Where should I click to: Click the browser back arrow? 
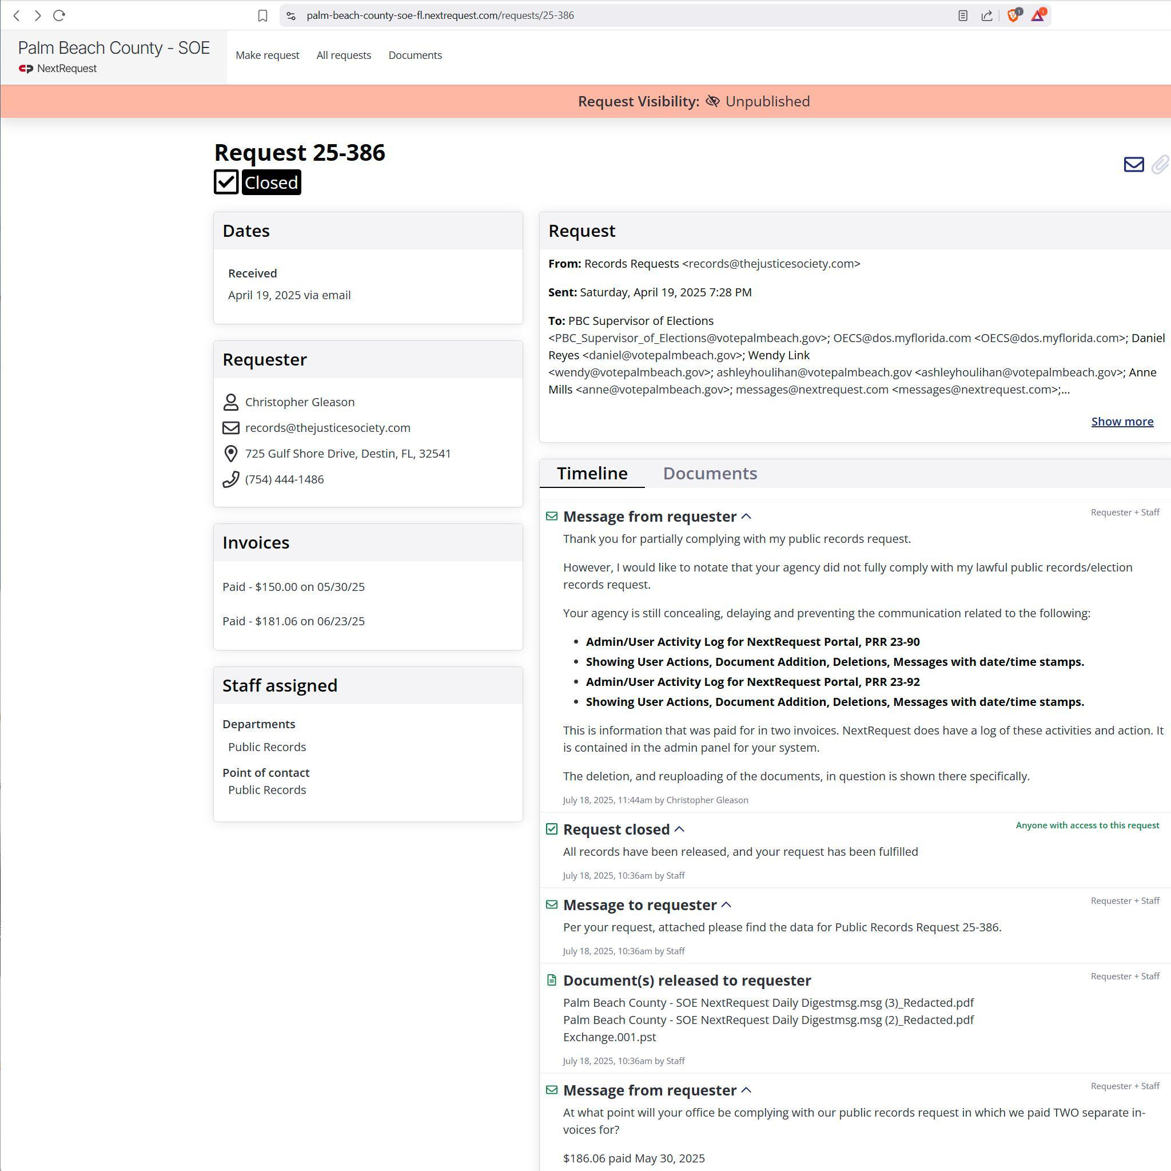[17, 16]
